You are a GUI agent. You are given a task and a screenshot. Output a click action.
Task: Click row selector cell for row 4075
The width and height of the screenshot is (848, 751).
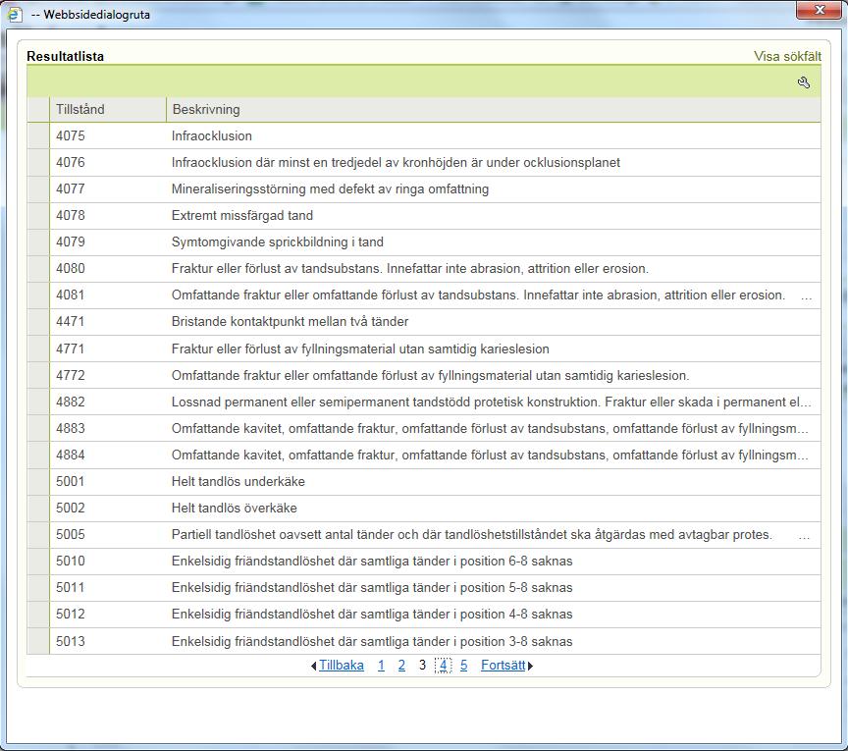(x=38, y=135)
